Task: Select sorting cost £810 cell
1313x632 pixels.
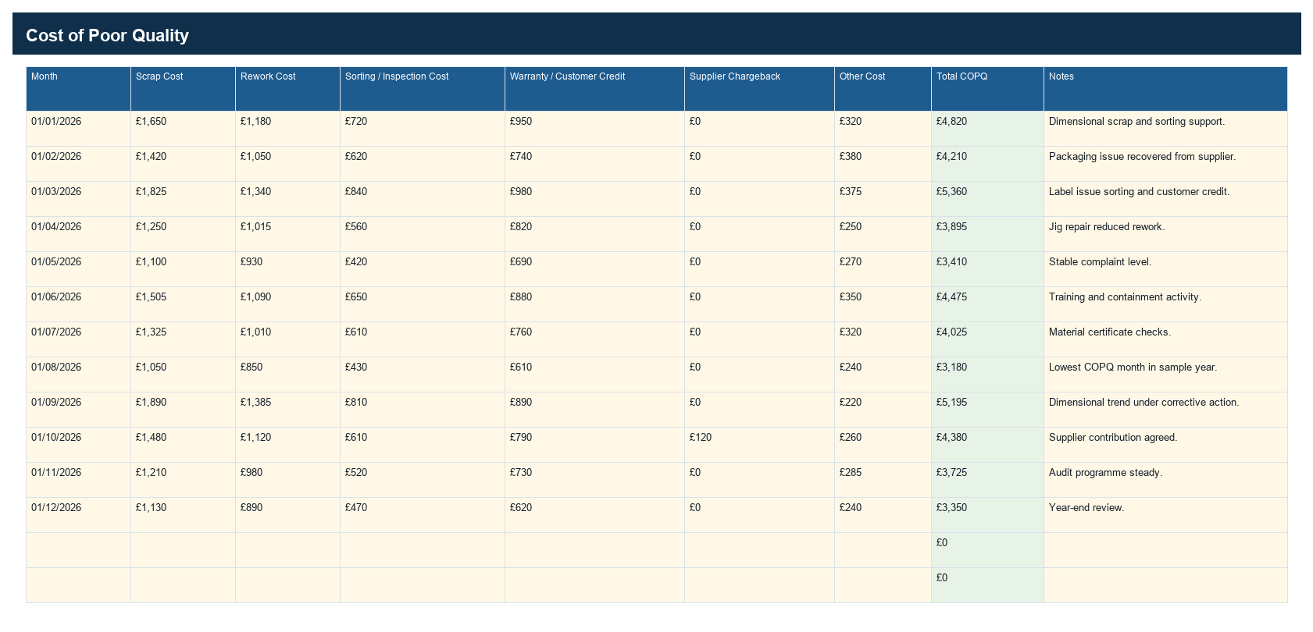Action: (423, 410)
